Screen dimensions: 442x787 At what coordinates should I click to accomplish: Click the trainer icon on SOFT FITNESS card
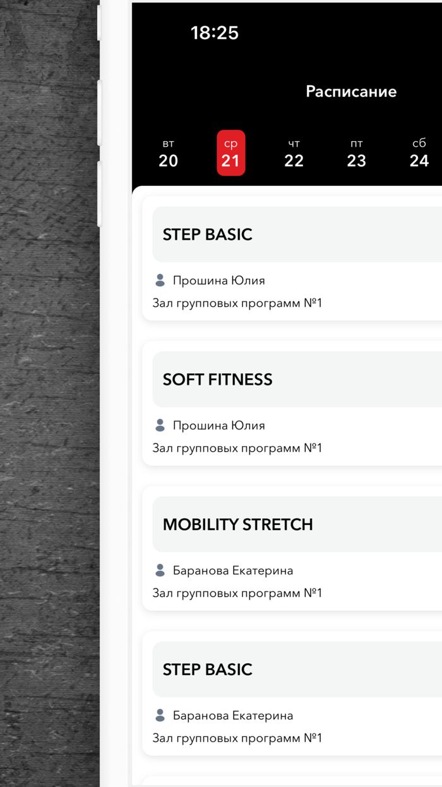[x=160, y=425]
